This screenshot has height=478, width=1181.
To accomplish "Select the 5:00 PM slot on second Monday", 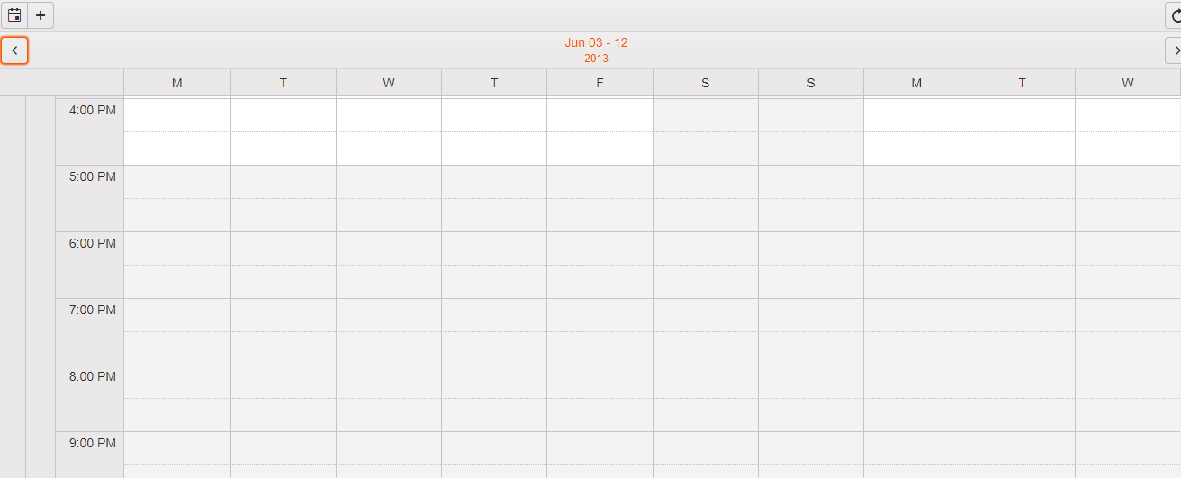I will 916,182.
